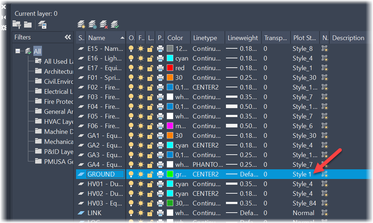Open green color swatch for GROUND layer
The height and width of the screenshot is (223, 373).
click(170, 174)
